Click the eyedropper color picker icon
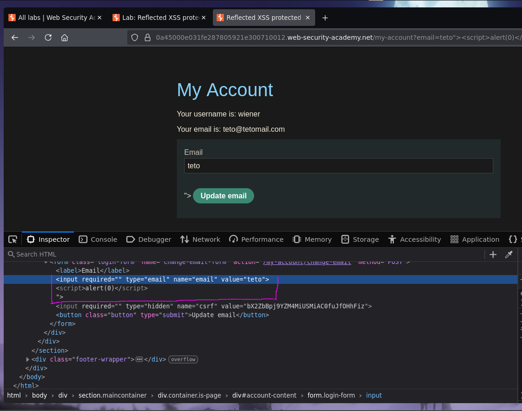Viewport: 522px width, 411px height. click(x=509, y=254)
